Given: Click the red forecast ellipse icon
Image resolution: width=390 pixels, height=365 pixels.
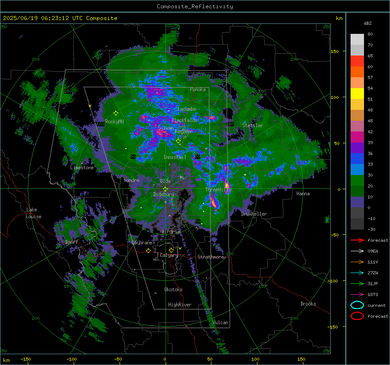Looking at the screenshot, I should (x=357, y=316).
